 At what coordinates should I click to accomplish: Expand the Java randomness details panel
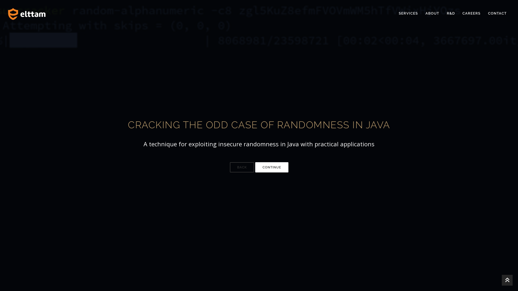[x=271, y=167]
